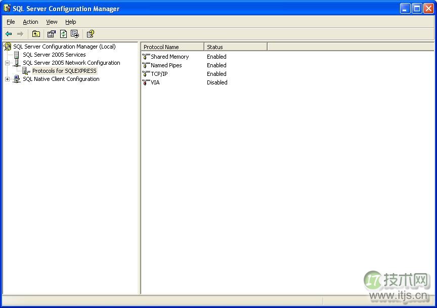Click the TCP/IP protocol icon
Viewport: 437px width, 308px height.
(146, 74)
